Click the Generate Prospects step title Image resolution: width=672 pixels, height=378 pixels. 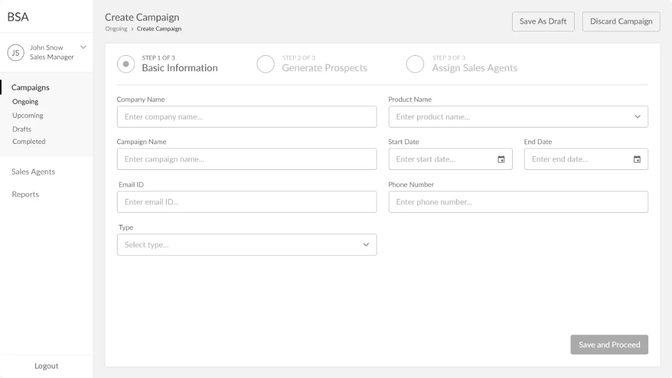pos(324,68)
